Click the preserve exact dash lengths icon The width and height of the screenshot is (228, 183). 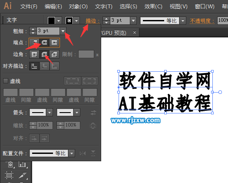pos(73,81)
